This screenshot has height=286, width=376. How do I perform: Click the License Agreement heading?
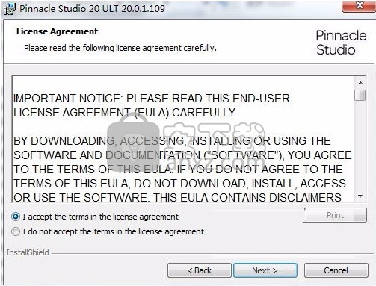[x=57, y=31]
